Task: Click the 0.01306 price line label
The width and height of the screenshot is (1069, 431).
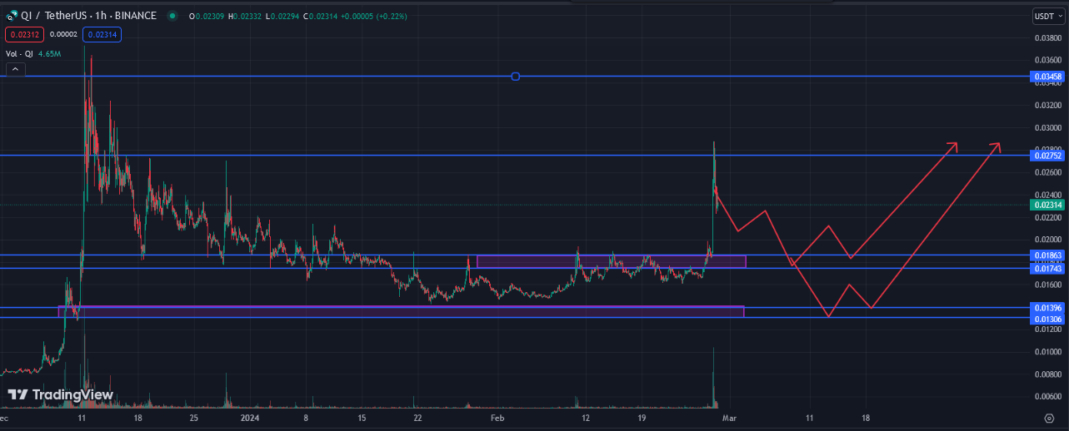Action: pyautogui.click(x=1047, y=319)
